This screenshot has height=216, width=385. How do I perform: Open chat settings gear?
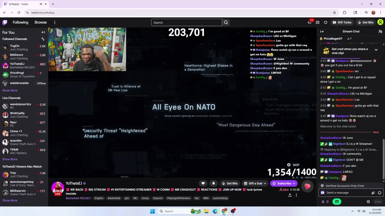[368, 202]
